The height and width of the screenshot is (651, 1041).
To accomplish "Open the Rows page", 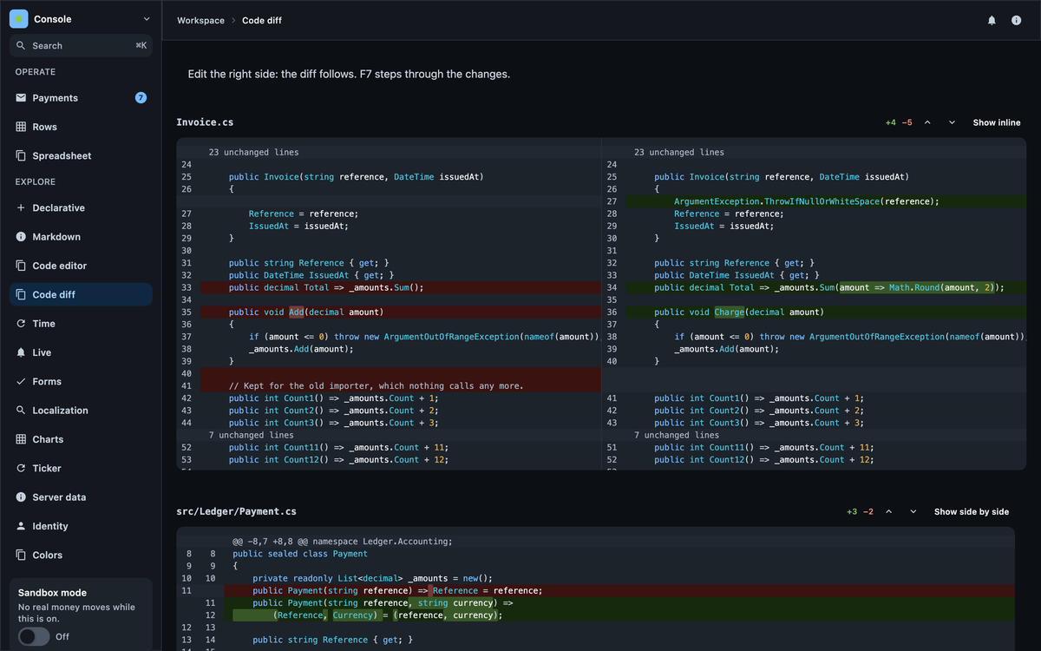I will point(81,127).
